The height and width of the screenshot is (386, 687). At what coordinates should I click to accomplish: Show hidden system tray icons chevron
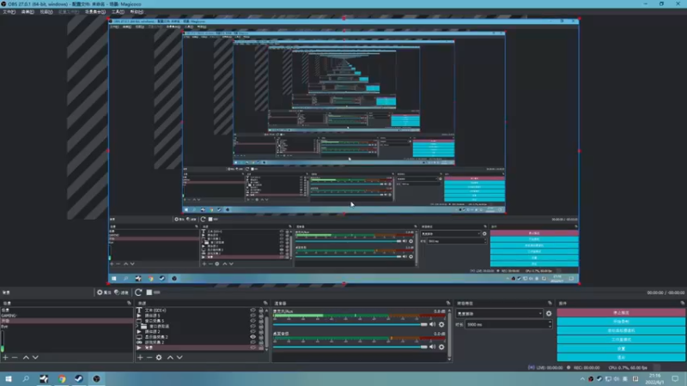tap(582, 379)
